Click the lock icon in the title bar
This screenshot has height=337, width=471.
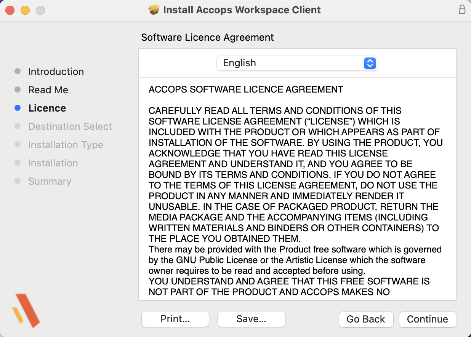point(462,10)
